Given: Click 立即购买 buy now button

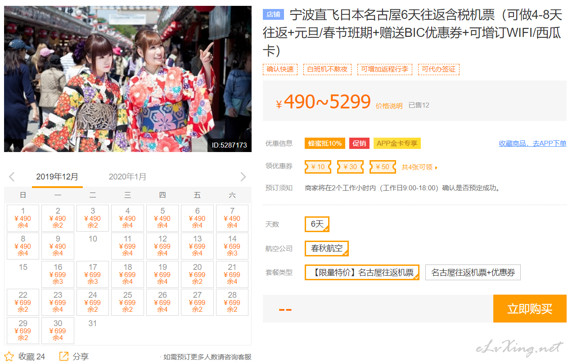Looking at the screenshot, I should point(530,309).
